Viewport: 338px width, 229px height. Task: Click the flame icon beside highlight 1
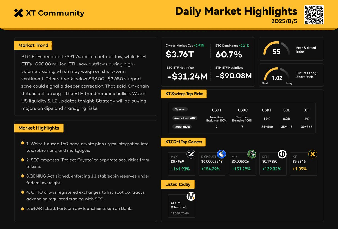23,143
